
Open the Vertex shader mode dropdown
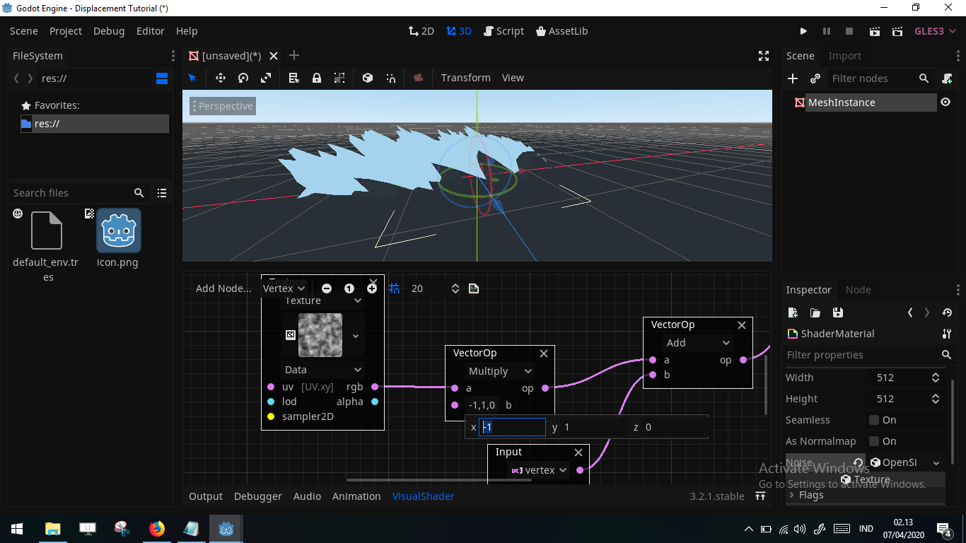click(x=284, y=288)
